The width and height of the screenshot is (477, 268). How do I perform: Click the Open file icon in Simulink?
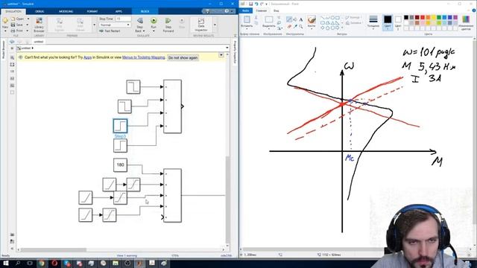pos(13,19)
